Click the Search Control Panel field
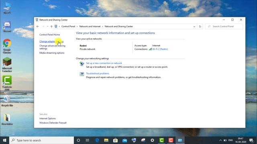This screenshot has width=257, height=144. [x=224, y=26]
